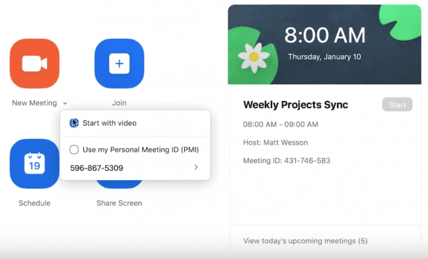The height and width of the screenshot is (259, 428).
Task: Open the Schedule calendar icon
Action: pos(34,163)
